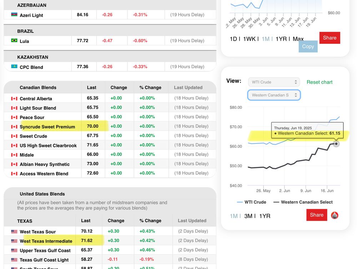Click the Brazil flag icon beside Lula
The height and width of the screenshot is (269, 357).
click(x=14, y=41)
